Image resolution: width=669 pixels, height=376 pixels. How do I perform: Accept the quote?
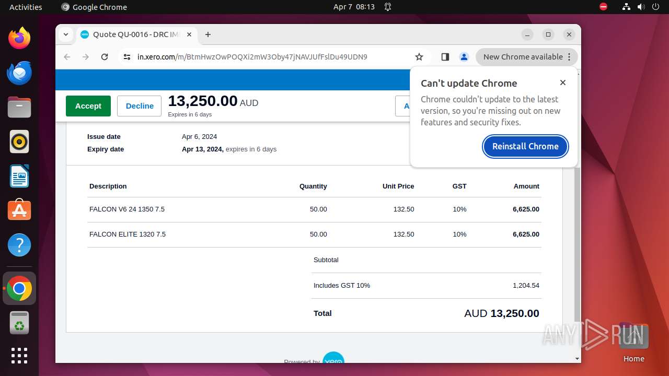(88, 106)
